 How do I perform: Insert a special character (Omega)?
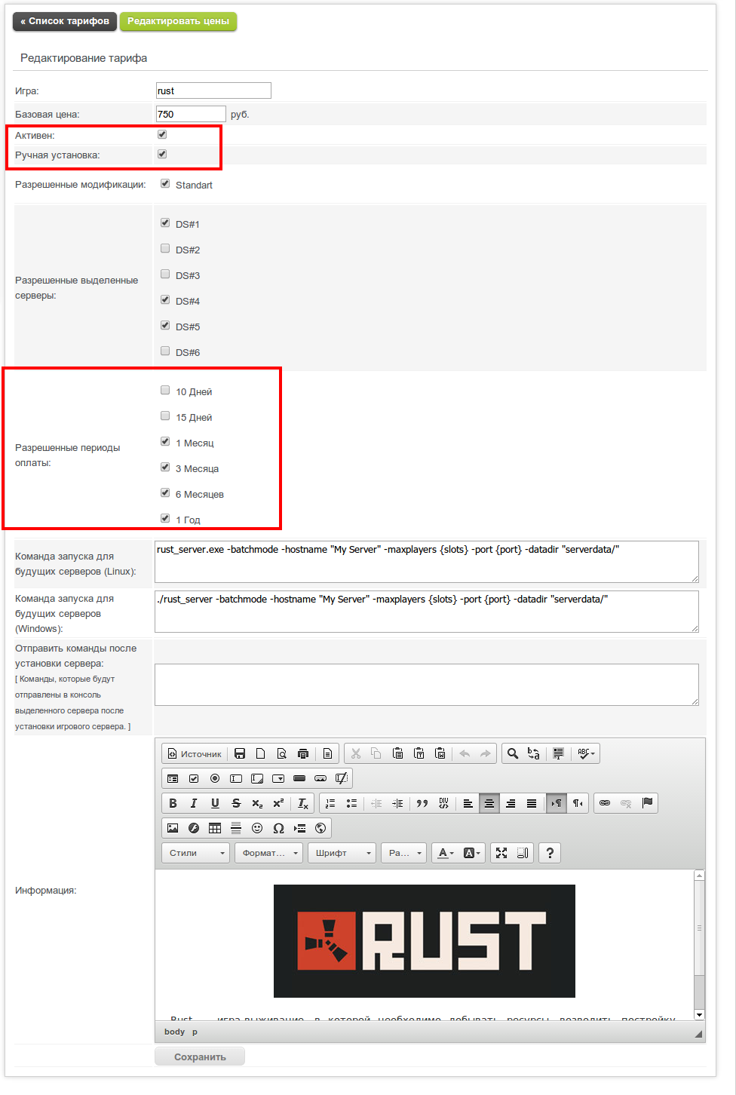(278, 828)
